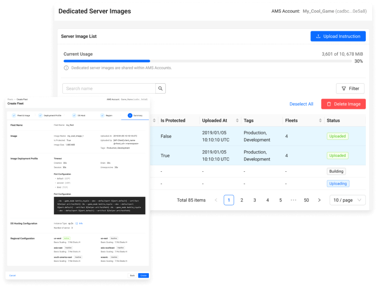Switch to the Deployment Profile step
This screenshot has height=288, width=378.
[x=52, y=115]
